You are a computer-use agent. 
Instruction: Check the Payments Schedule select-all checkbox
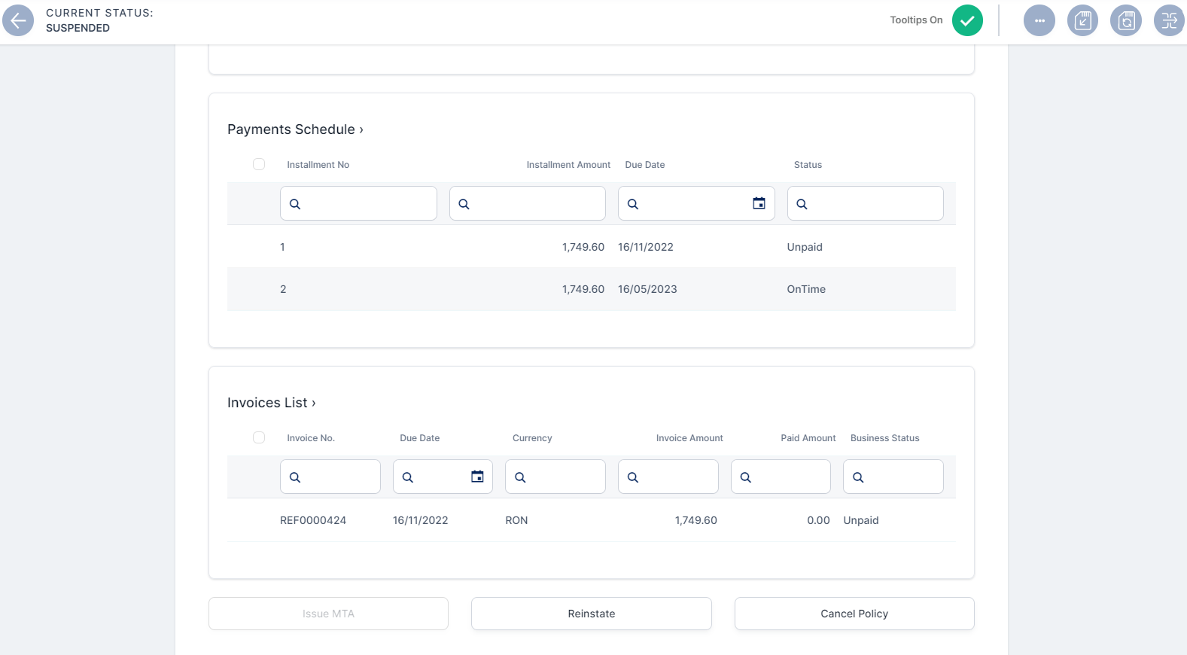pyautogui.click(x=259, y=164)
